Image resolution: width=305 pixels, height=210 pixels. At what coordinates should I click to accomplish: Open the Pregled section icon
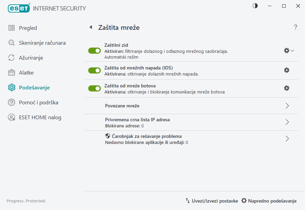click(x=11, y=28)
